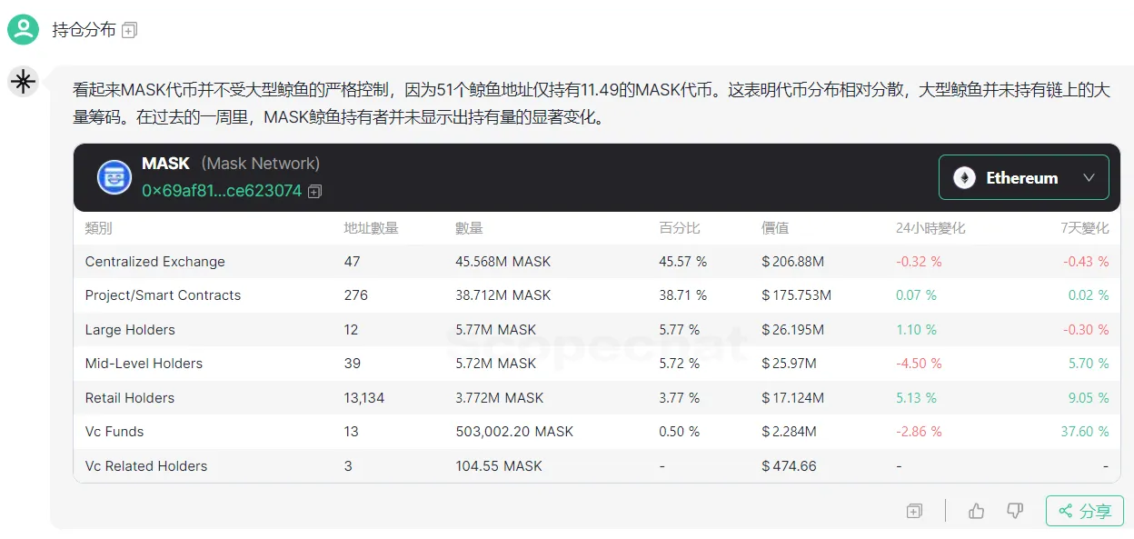This screenshot has height=539, width=1134.
Task: Select the Project/Smart Contracts row label
Action: pyautogui.click(x=163, y=295)
